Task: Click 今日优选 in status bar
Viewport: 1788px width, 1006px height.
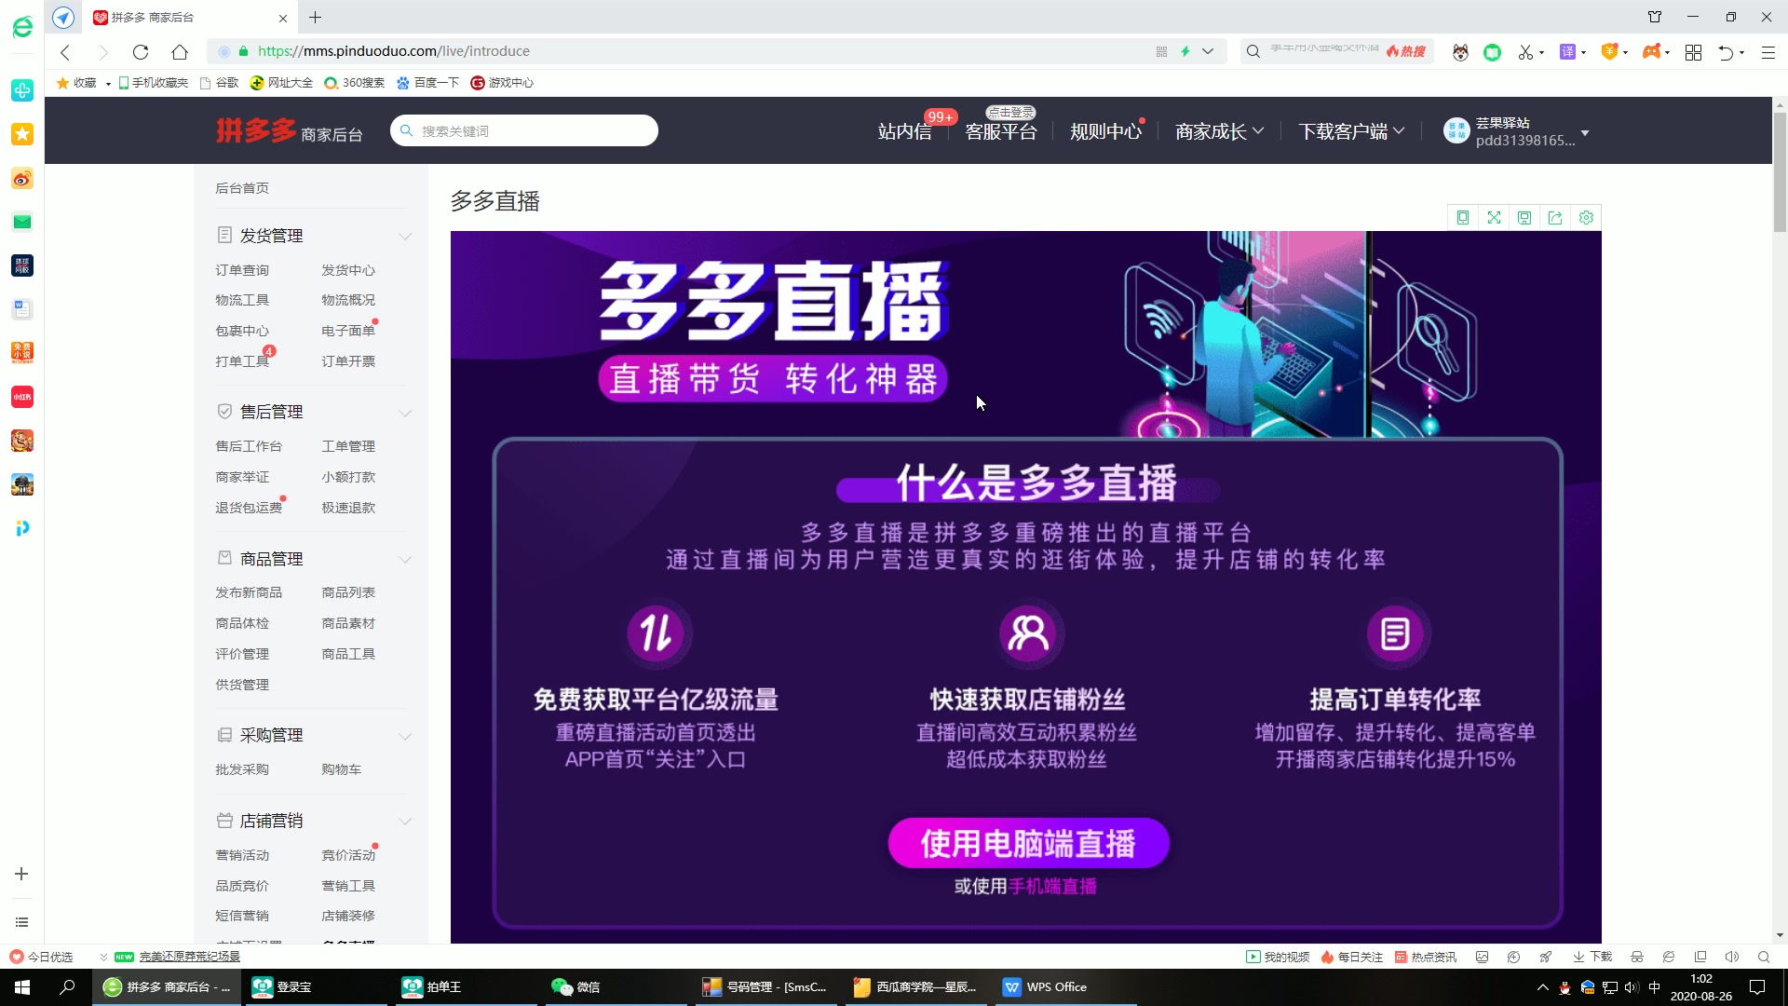Action: [41, 957]
